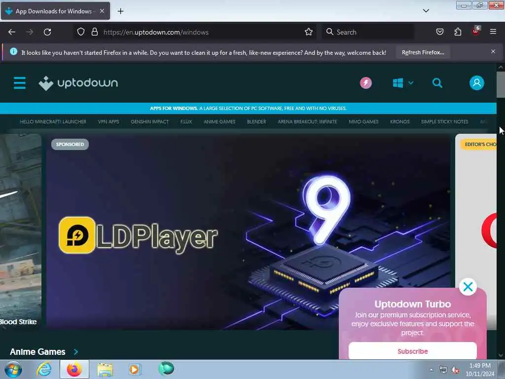Click the page vertical scrollbar thumb
Screen dimensions: 505x379
coord(501,84)
